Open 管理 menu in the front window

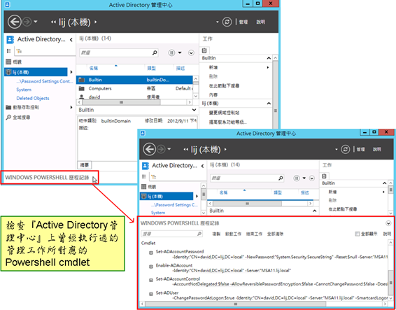pyautogui.click(x=360, y=149)
